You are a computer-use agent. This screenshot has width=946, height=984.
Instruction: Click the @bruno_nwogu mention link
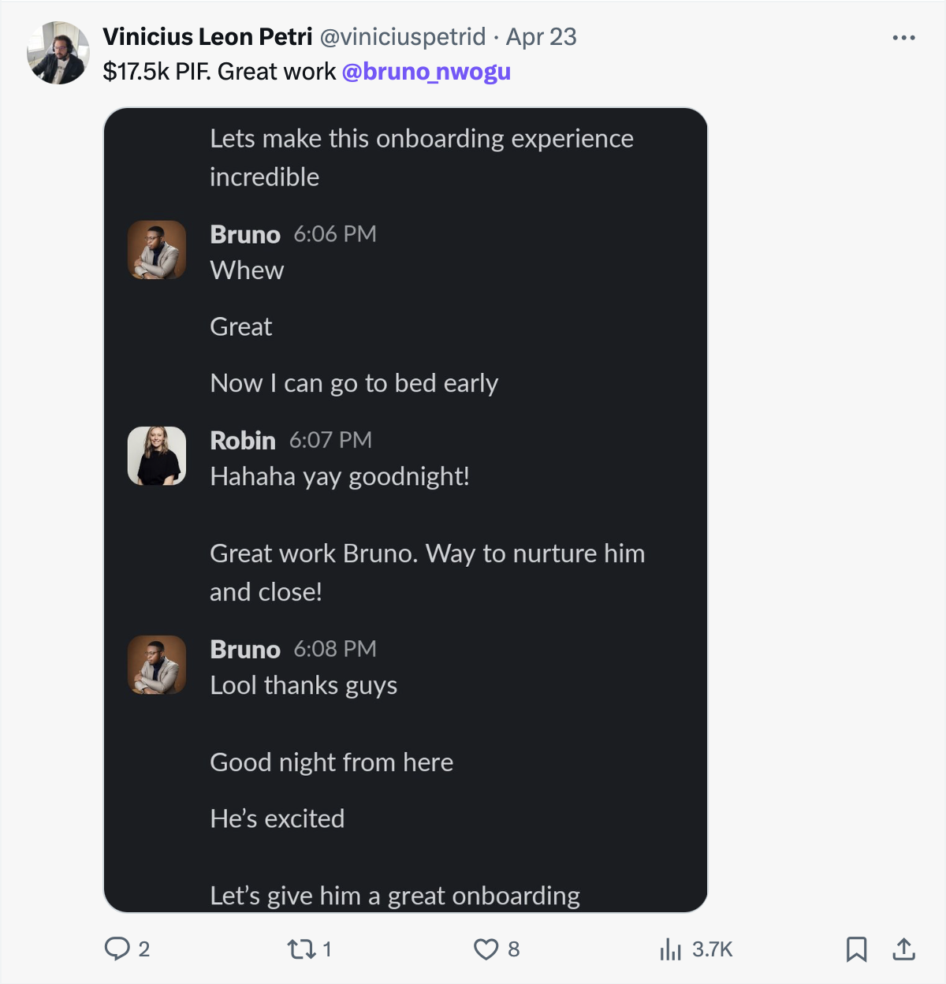coord(426,72)
